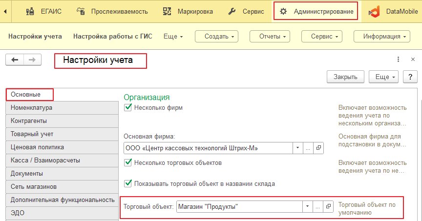Image resolution: width=422 pixels, height=221 pixels.
Task: Click the wrench icon of Сервис
Action: (x=232, y=11)
